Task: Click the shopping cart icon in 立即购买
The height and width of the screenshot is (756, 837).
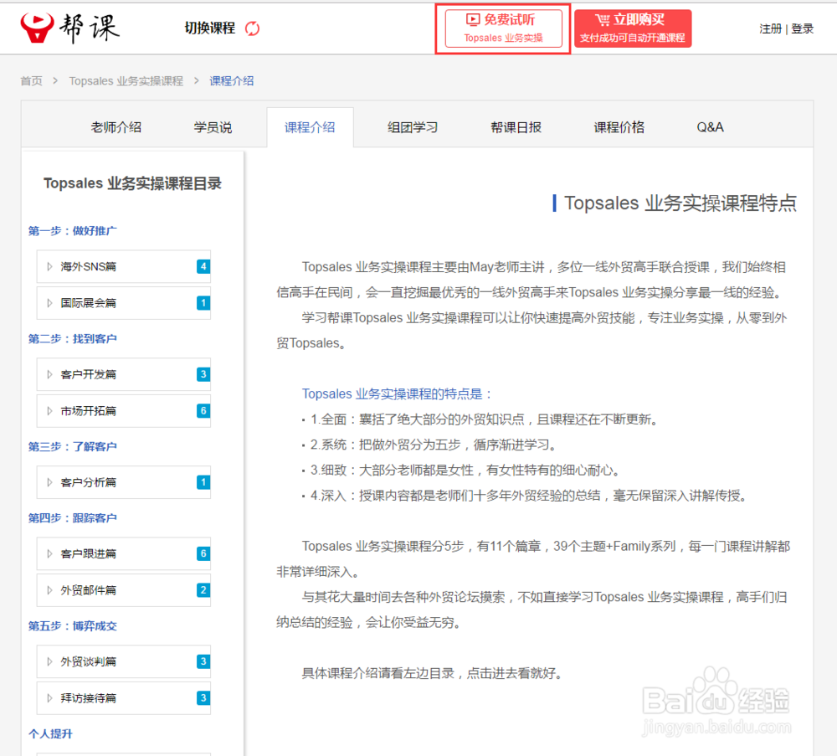Action: (603, 20)
